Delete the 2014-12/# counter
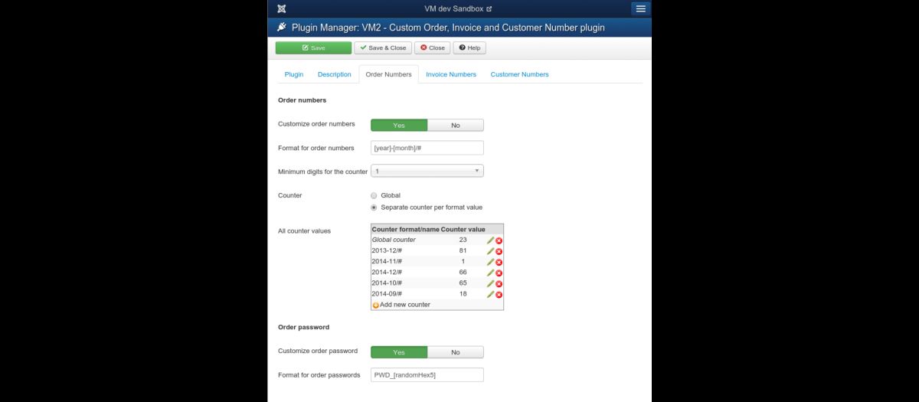The height and width of the screenshot is (402, 919). click(x=499, y=273)
